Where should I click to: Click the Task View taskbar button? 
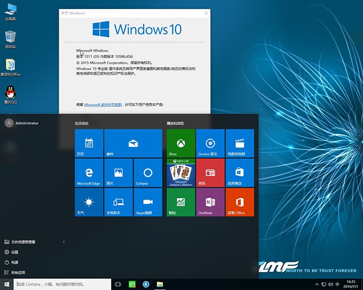pyautogui.click(x=118, y=285)
